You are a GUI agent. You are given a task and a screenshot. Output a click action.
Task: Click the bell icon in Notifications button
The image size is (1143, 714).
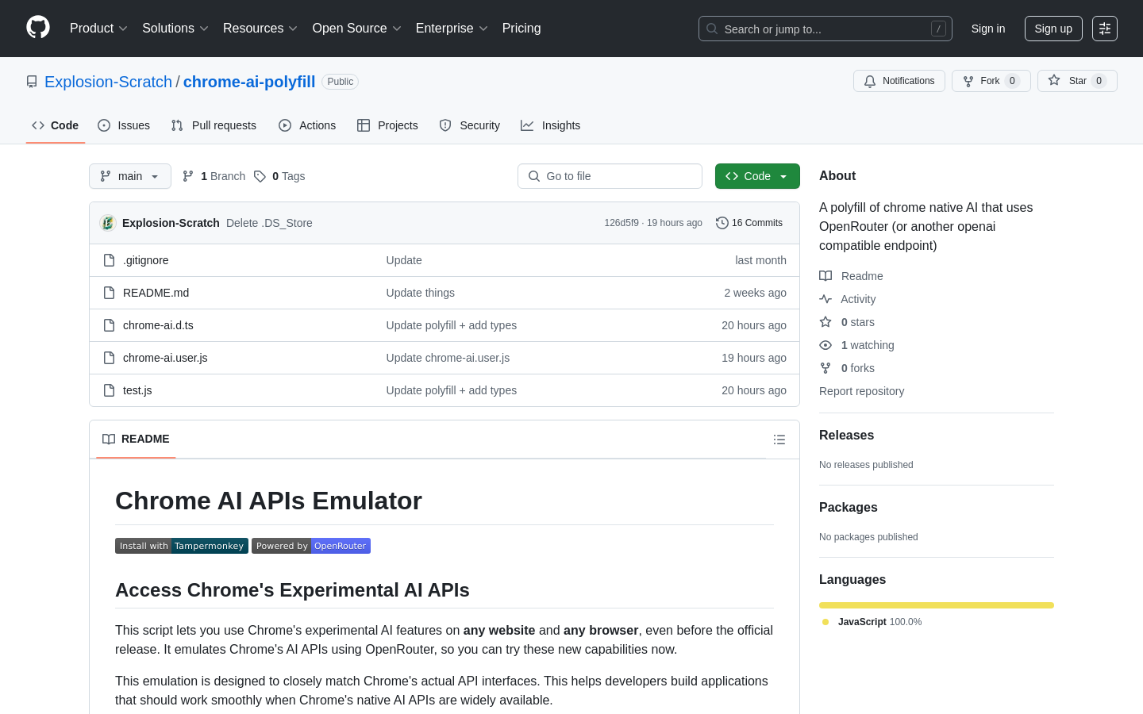click(870, 81)
